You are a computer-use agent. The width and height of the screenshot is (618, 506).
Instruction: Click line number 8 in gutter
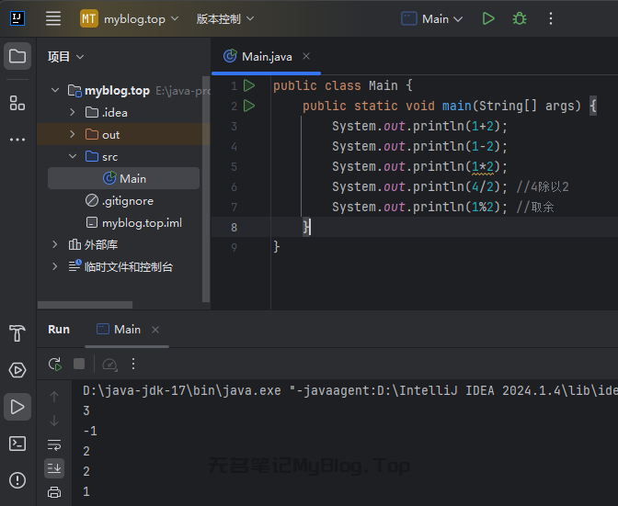point(235,228)
